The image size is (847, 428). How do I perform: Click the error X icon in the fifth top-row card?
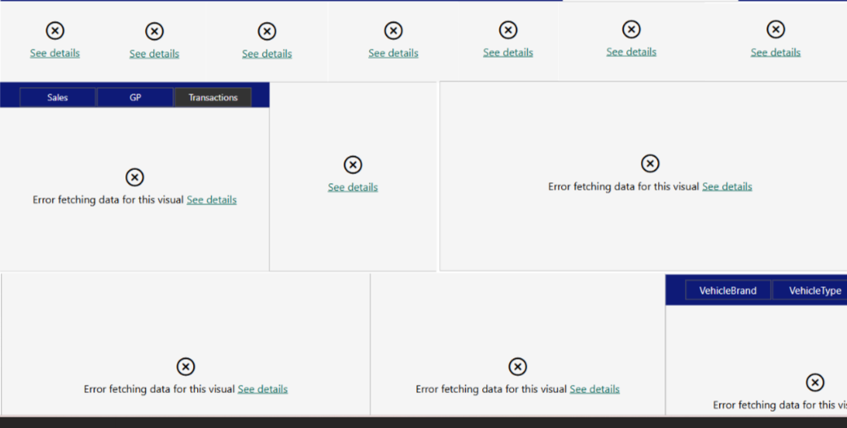click(507, 30)
